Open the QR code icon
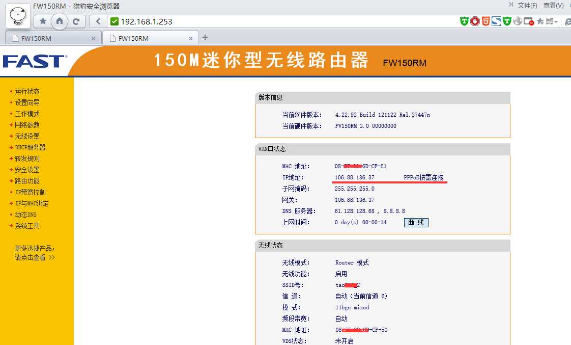This screenshot has height=345, width=571. tap(550, 21)
